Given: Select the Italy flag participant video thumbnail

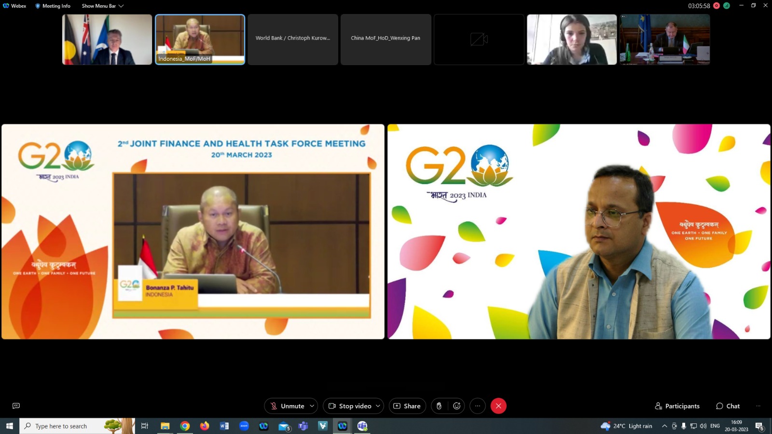Looking at the screenshot, I should (665, 40).
